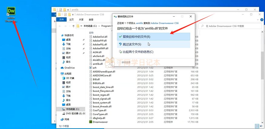Click the file list scrollbar up arrow

click(x=262, y=32)
